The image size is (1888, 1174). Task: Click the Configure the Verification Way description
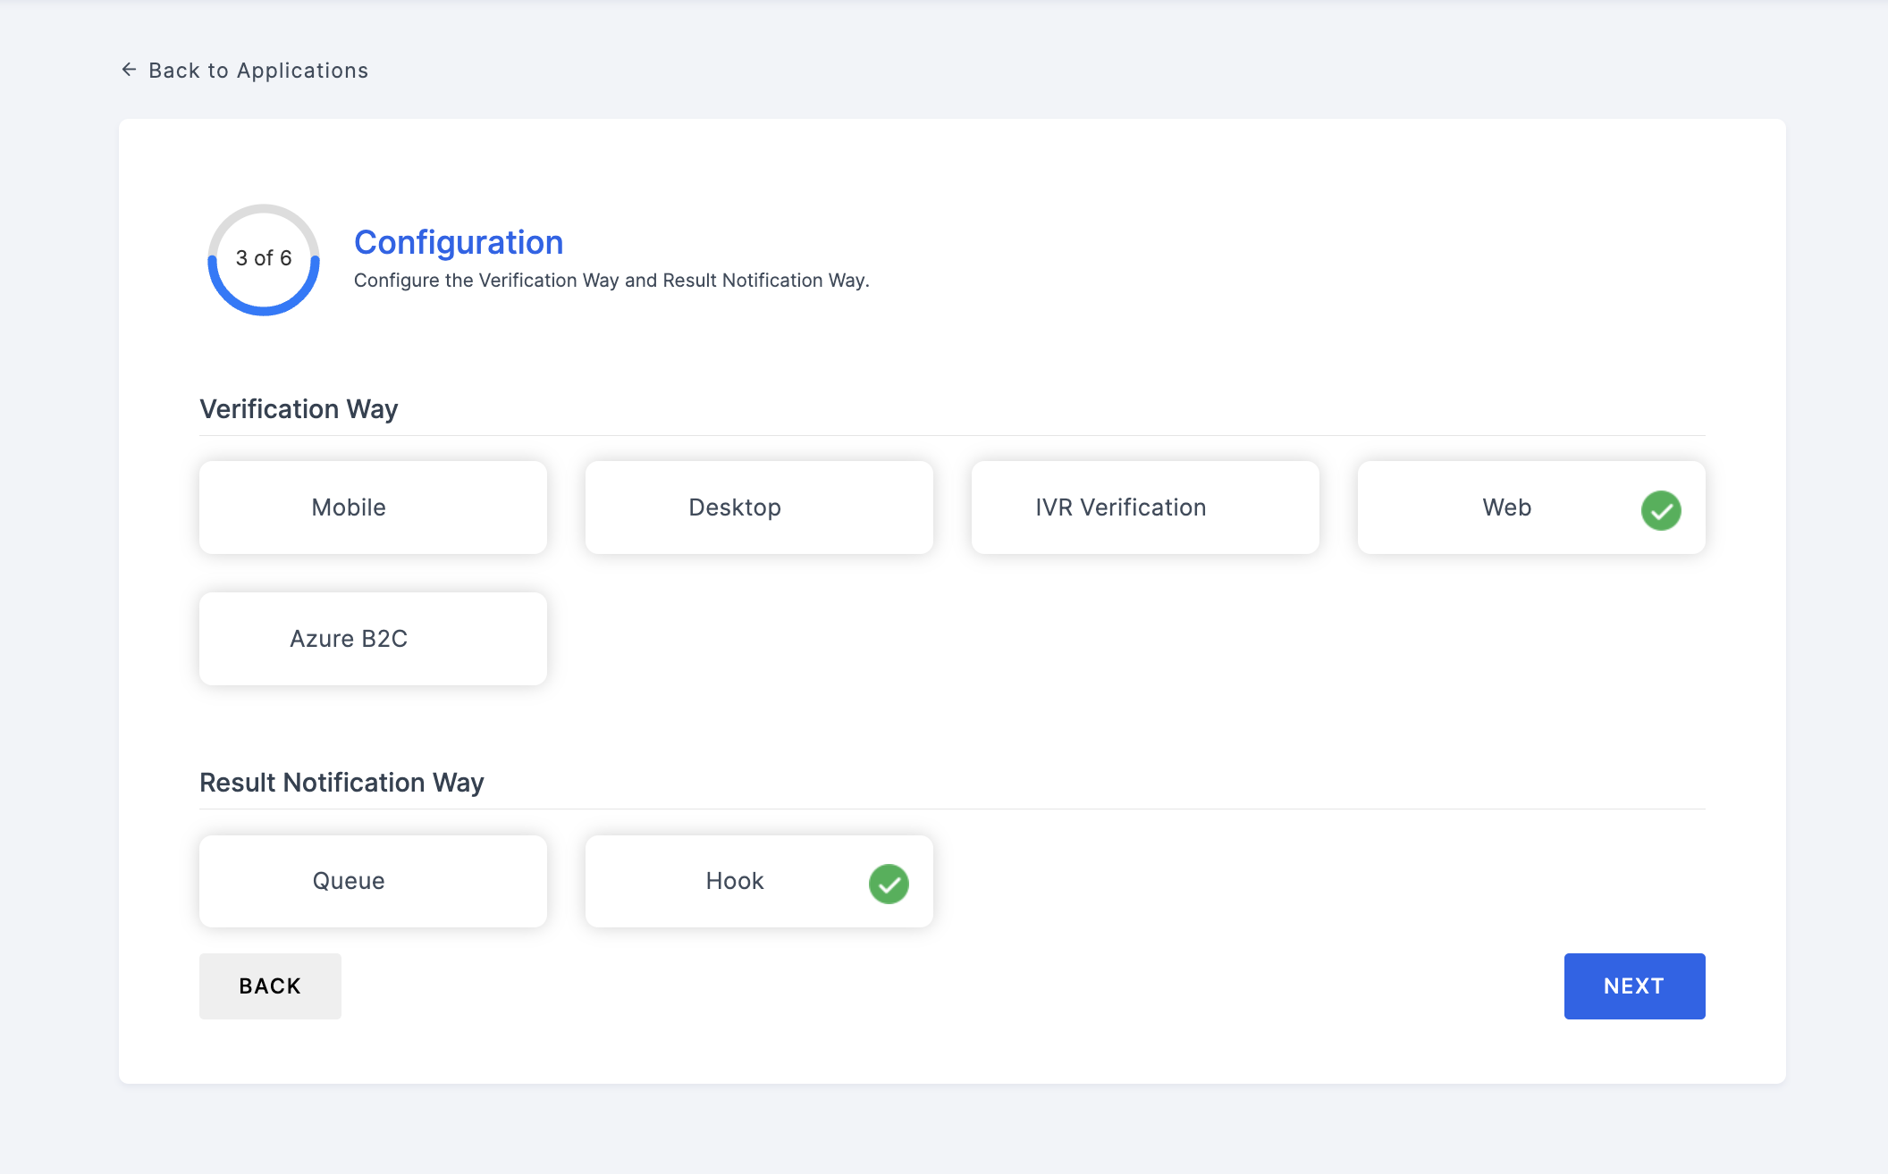click(611, 281)
